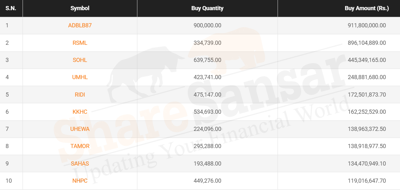Image resolution: width=400 pixels, height=190 pixels.
Task: Click the UHEWA symbol
Action: click(80, 129)
